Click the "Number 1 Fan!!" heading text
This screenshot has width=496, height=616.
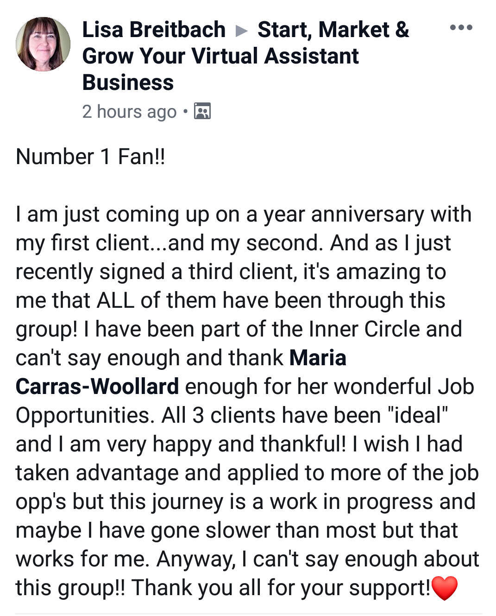(90, 157)
